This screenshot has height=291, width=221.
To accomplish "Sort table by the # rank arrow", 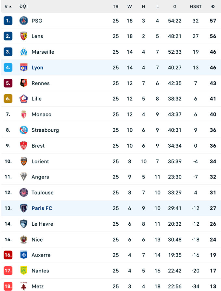I will click(x=8, y=7).
